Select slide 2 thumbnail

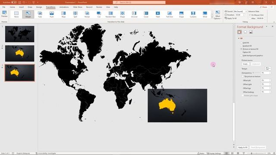click(x=20, y=53)
